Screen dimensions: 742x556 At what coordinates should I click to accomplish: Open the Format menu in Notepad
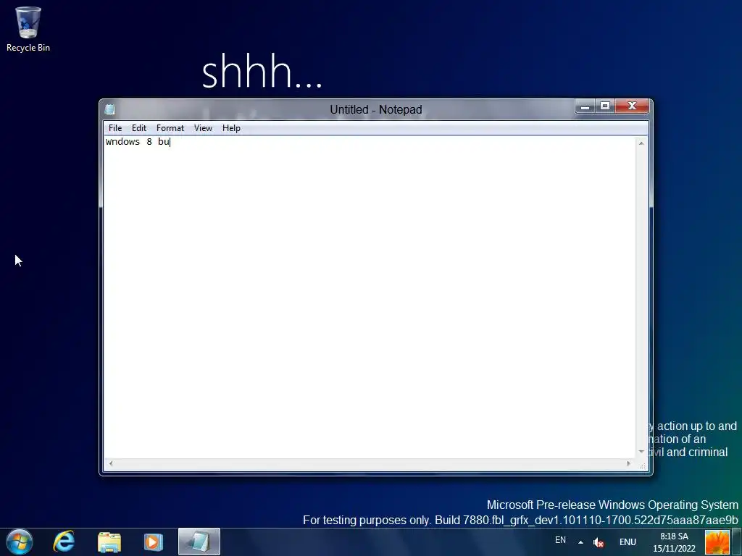[170, 128]
